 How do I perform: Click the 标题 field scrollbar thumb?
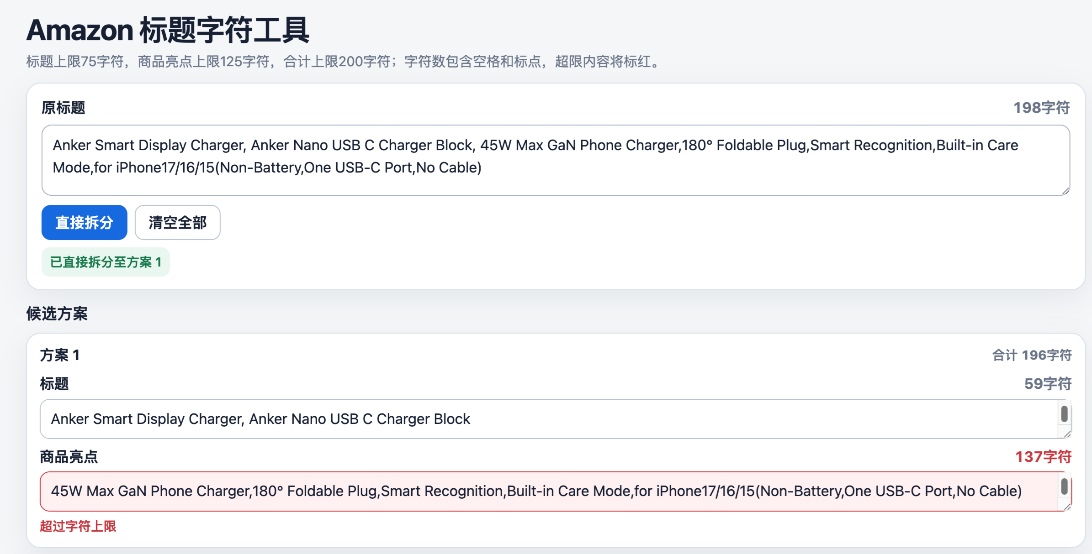pyautogui.click(x=1064, y=414)
